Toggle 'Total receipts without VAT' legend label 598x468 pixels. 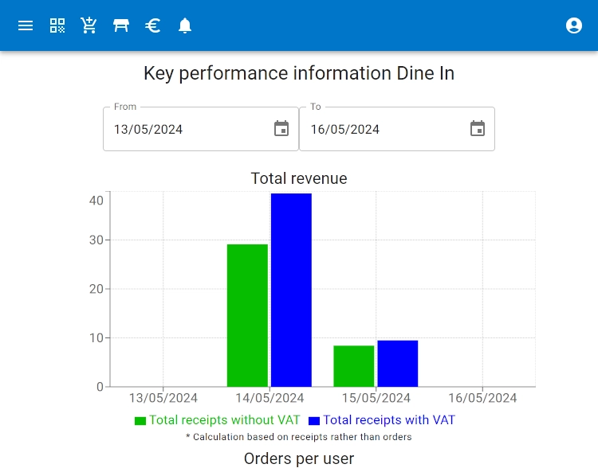point(224,420)
